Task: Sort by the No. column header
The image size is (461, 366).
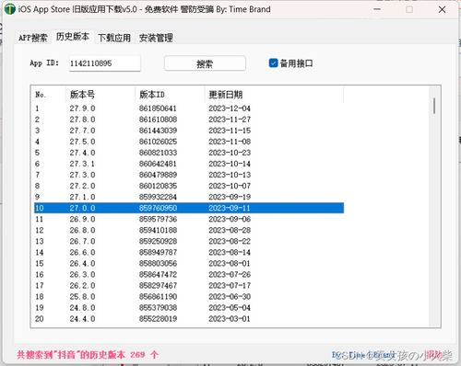Action: [x=49, y=95]
